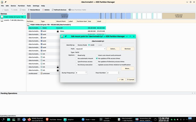Click the Apply toolbar button

[x=5, y=10]
